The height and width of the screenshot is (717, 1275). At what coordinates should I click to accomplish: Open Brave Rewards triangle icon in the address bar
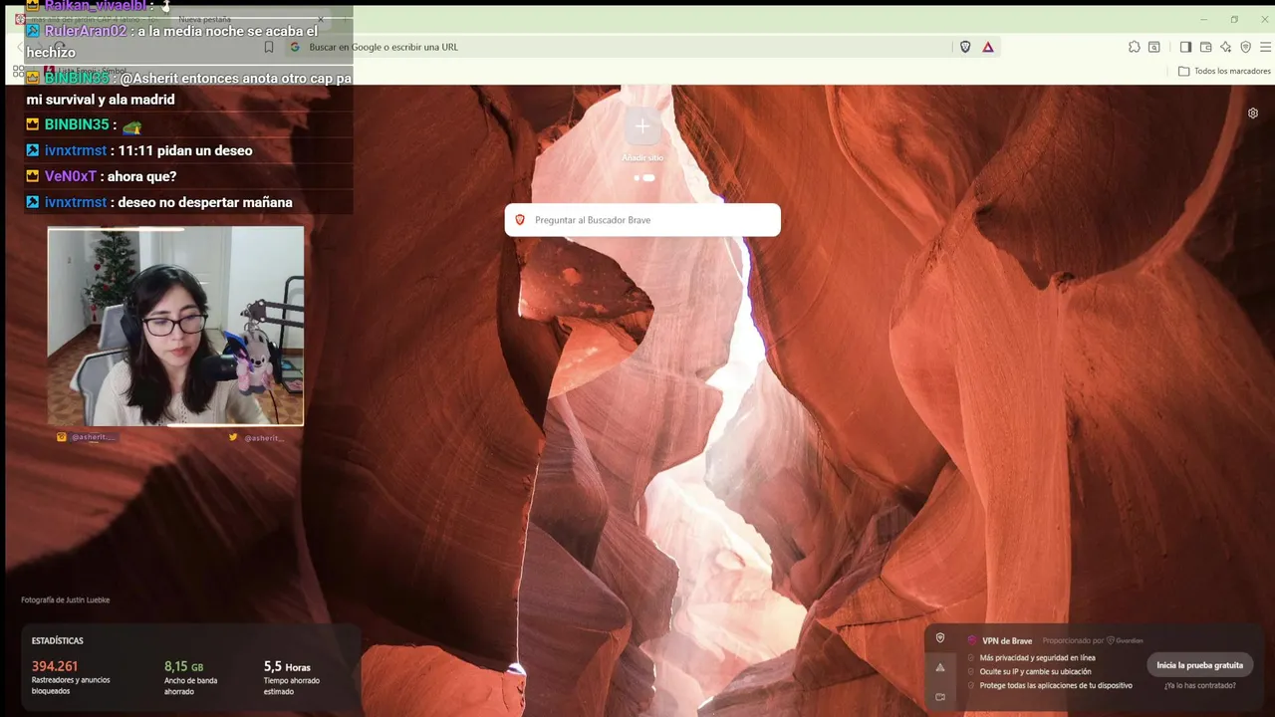pos(988,47)
